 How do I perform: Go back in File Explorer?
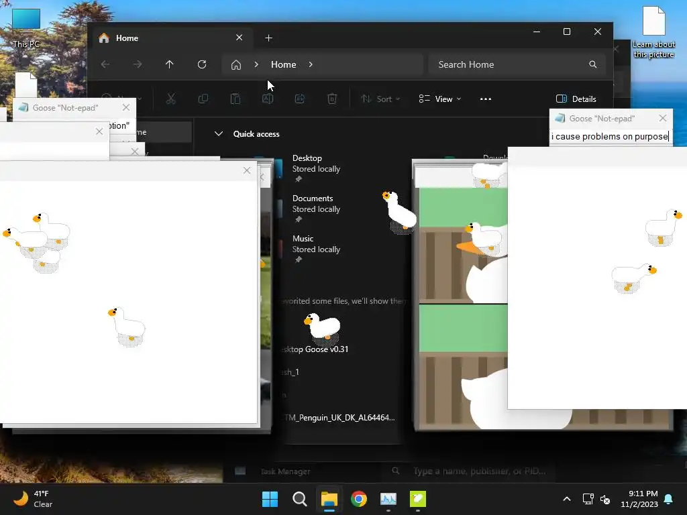[105, 64]
